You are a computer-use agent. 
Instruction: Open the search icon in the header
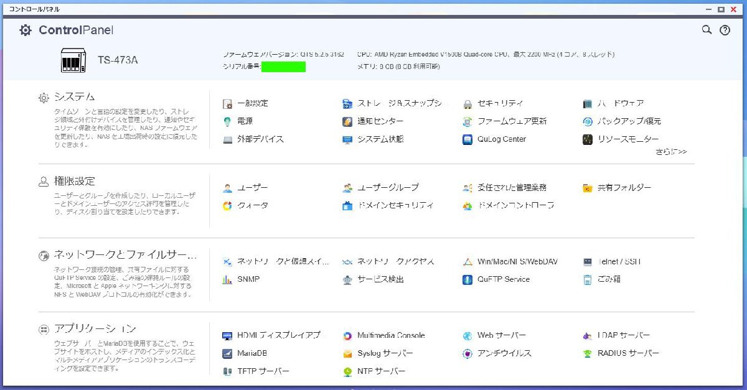tap(707, 30)
